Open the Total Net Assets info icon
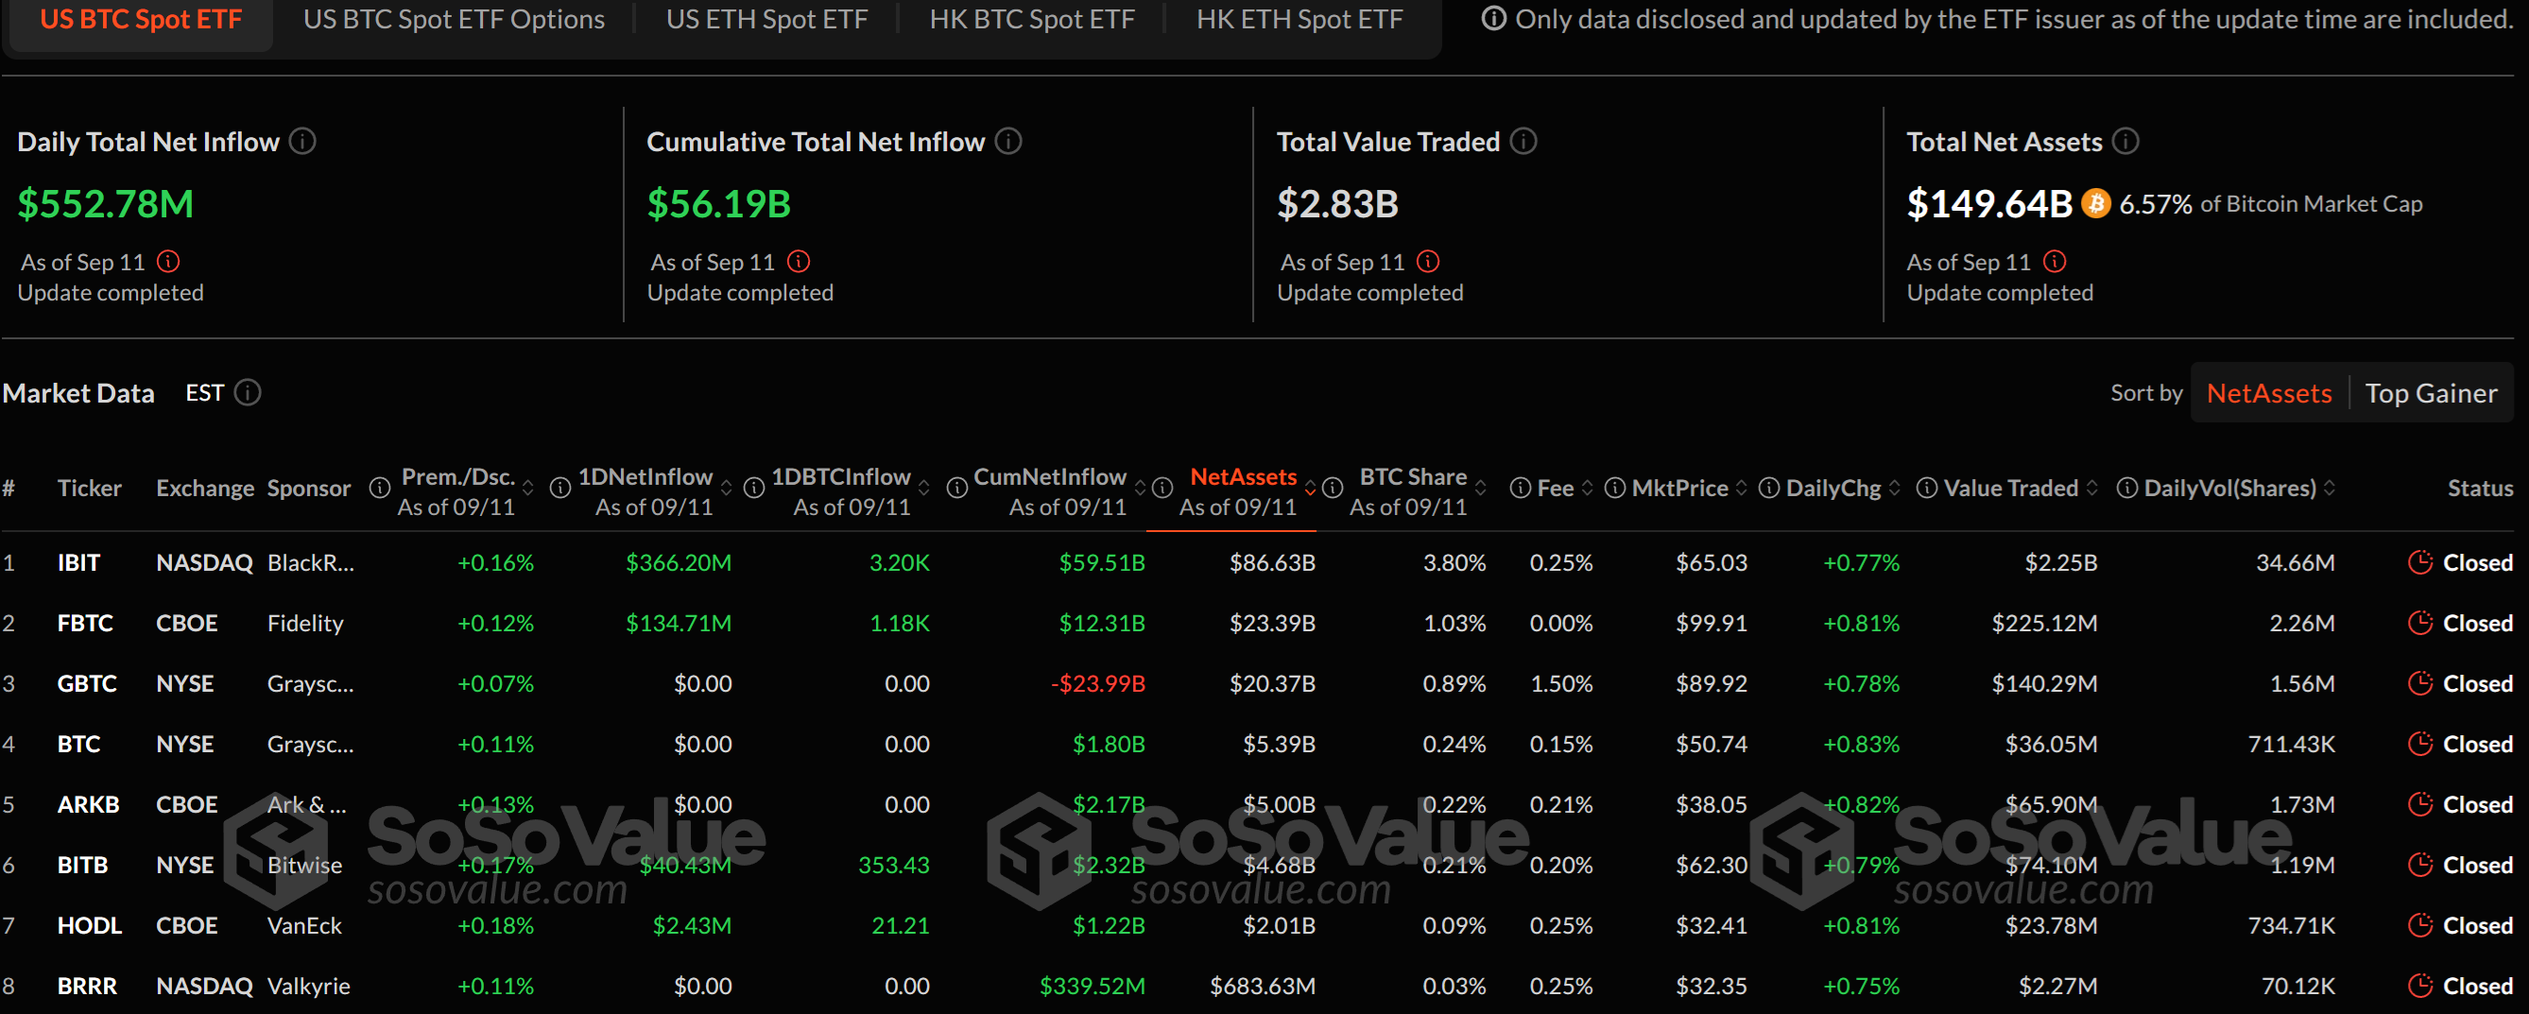The image size is (2529, 1014). click(x=2125, y=142)
